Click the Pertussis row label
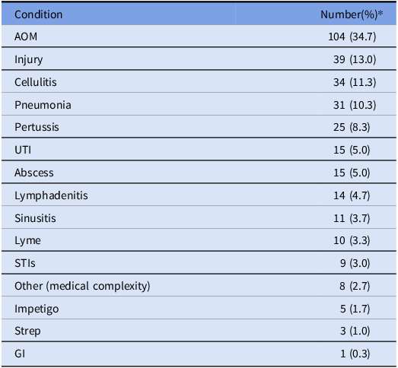This screenshot has width=398, height=368. [x=37, y=127]
